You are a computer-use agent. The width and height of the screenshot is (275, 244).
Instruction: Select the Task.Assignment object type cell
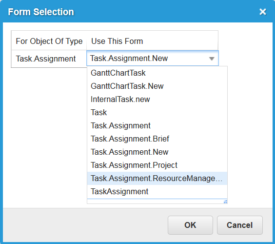point(49,59)
